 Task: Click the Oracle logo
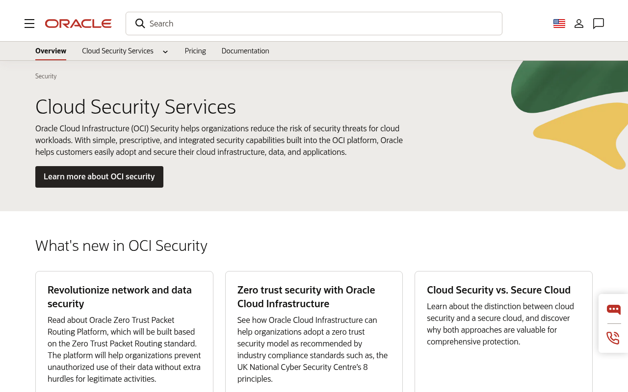(x=78, y=24)
